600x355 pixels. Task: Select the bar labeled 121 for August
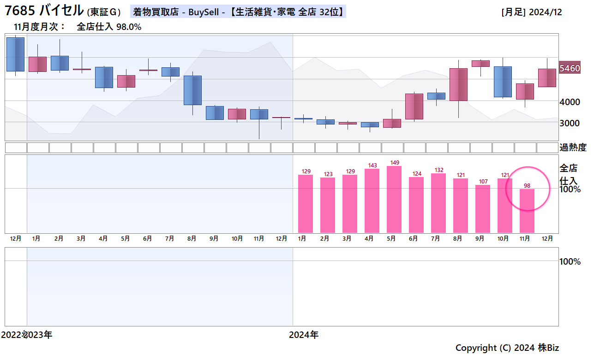click(461, 206)
